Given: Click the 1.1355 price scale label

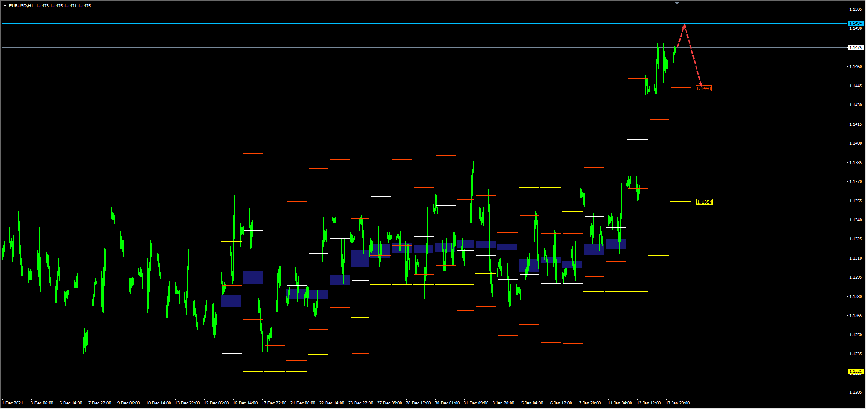Looking at the screenshot, I should point(856,201).
